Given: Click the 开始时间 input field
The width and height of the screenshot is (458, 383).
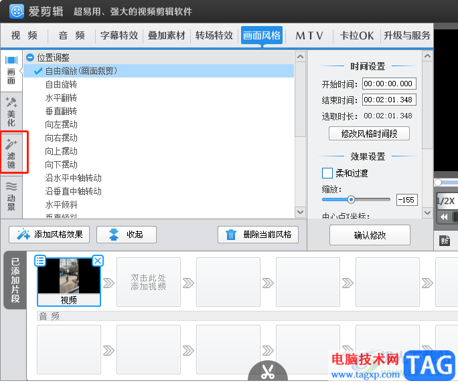Looking at the screenshot, I should pyautogui.click(x=389, y=84).
